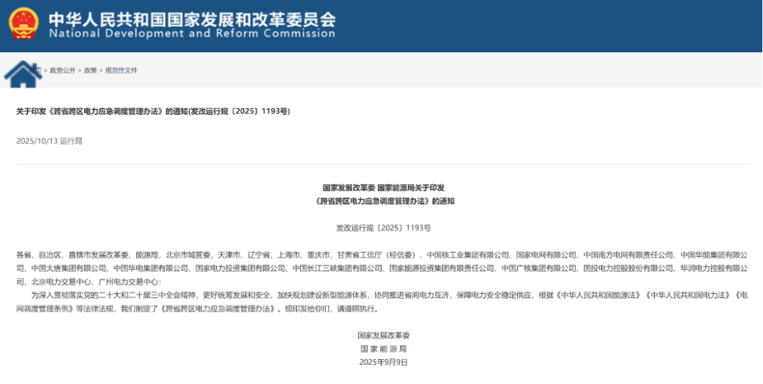Viewport: 763px width, 384px height.
Task: Click the paragraph starting 为深入贯彻落实党的二十大
Action: pyautogui.click(x=381, y=302)
